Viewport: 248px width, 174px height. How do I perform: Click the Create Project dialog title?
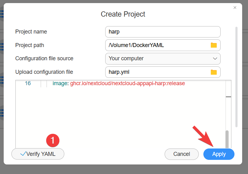pyautogui.click(x=123, y=14)
